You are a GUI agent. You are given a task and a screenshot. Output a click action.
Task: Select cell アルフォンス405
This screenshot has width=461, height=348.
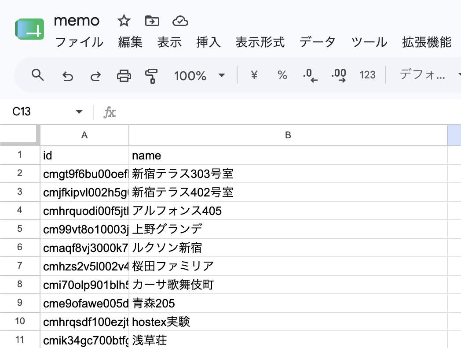(288, 211)
